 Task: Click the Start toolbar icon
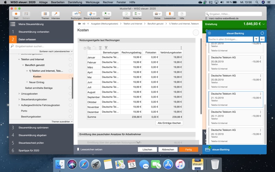(16, 14)
